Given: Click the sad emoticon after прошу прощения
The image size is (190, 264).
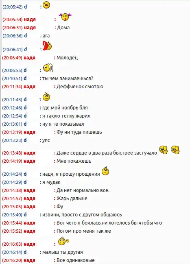Looking at the screenshot, I should tap(105, 171).
